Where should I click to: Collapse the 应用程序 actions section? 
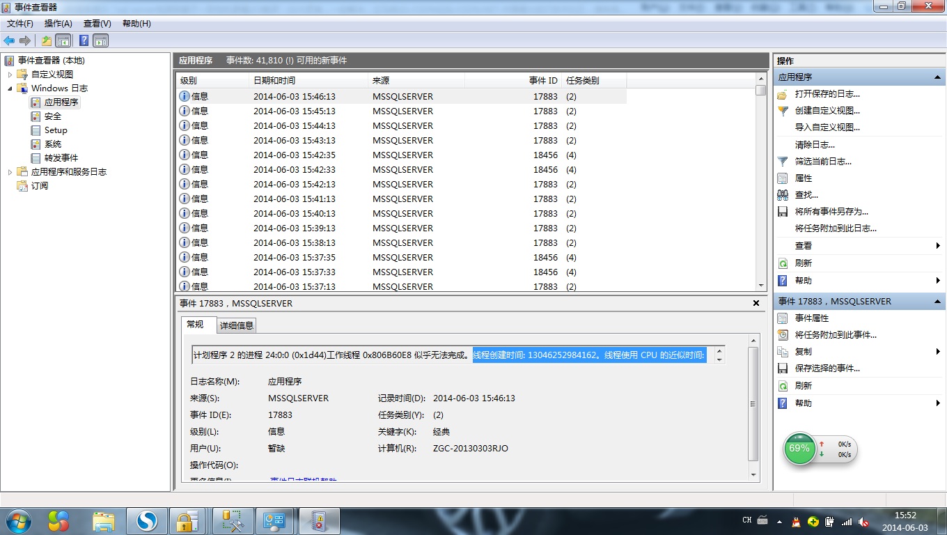[x=938, y=77]
